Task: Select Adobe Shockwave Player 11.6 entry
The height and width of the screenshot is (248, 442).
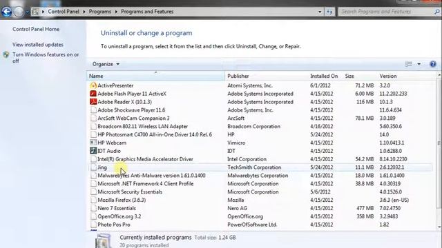Action: click(131, 110)
